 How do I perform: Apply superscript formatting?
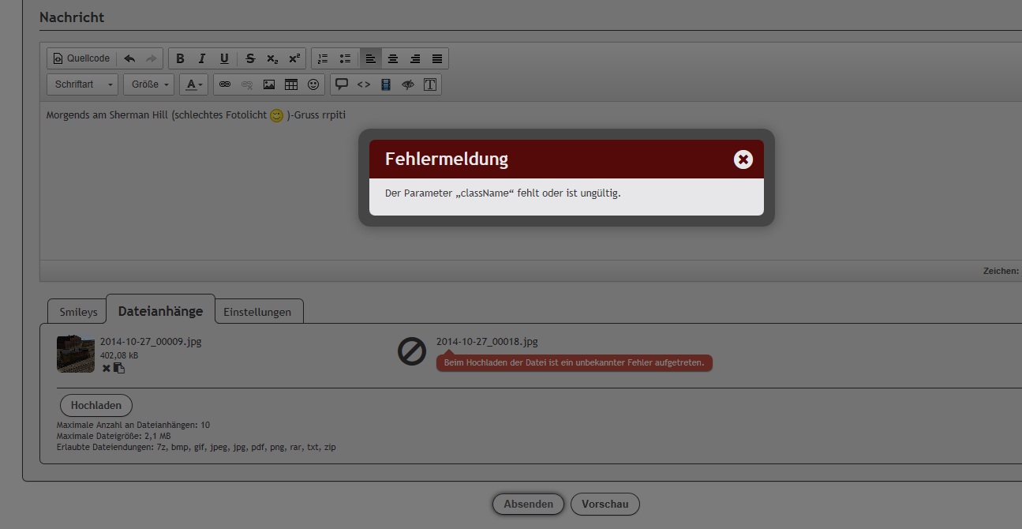(294, 58)
